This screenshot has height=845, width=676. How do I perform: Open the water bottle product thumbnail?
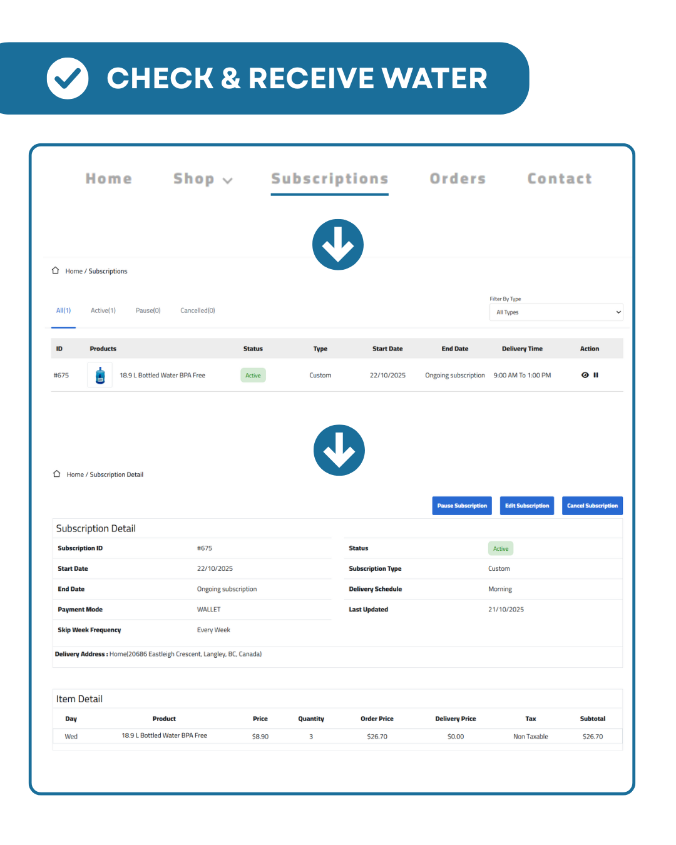pos(100,375)
